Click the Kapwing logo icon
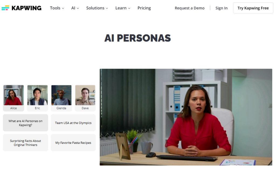 coord(5,8)
